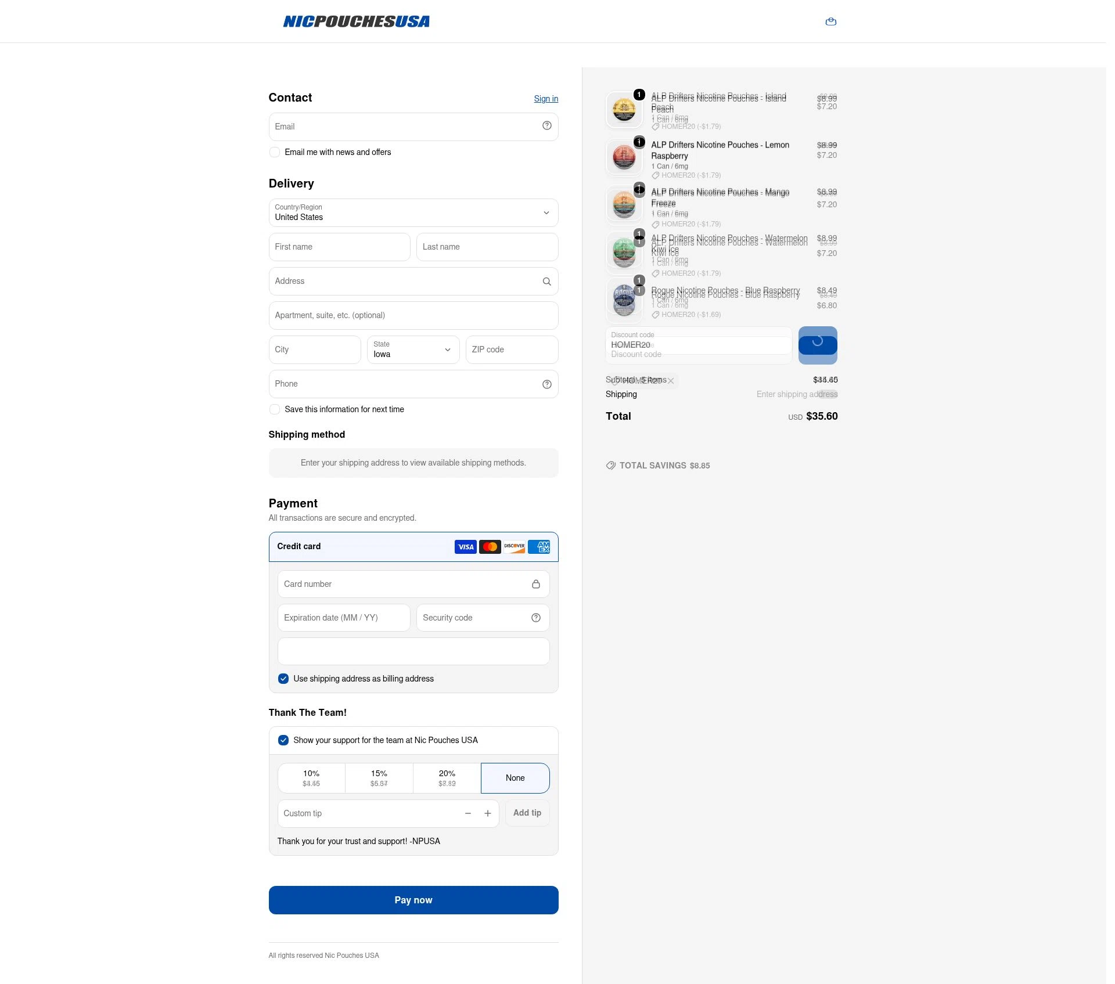Click the 'TOTAL SAVINGS' label
The image size is (1115, 984).
click(653, 466)
